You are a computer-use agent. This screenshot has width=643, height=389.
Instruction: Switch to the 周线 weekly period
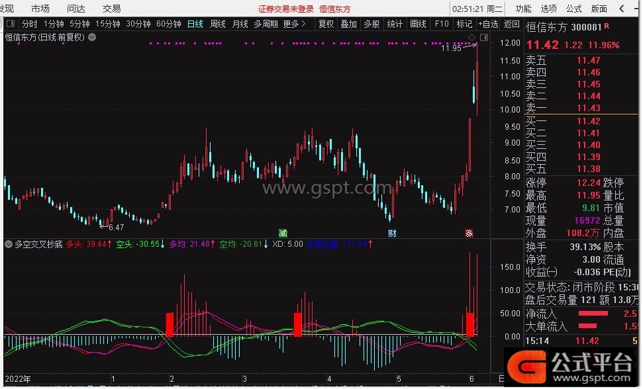click(x=218, y=24)
